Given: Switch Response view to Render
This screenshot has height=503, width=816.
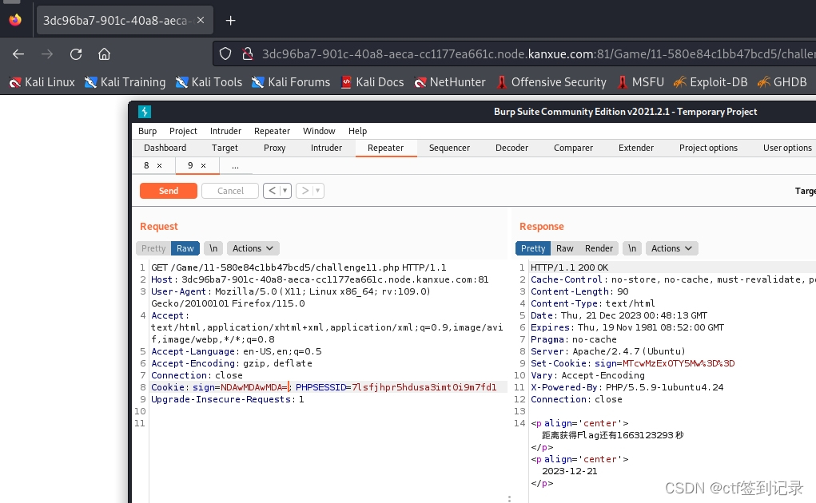Looking at the screenshot, I should tap(599, 248).
